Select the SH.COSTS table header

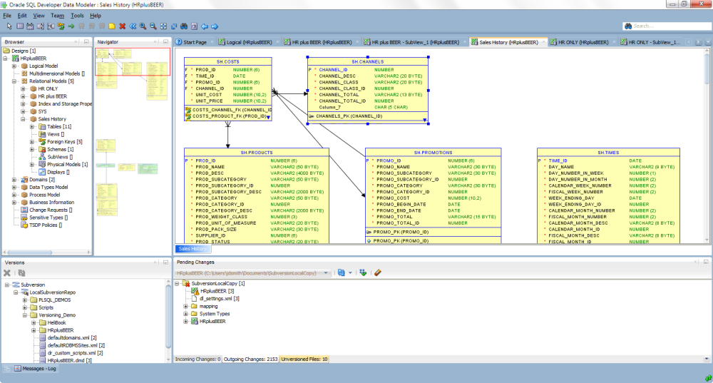coord(228,61)
